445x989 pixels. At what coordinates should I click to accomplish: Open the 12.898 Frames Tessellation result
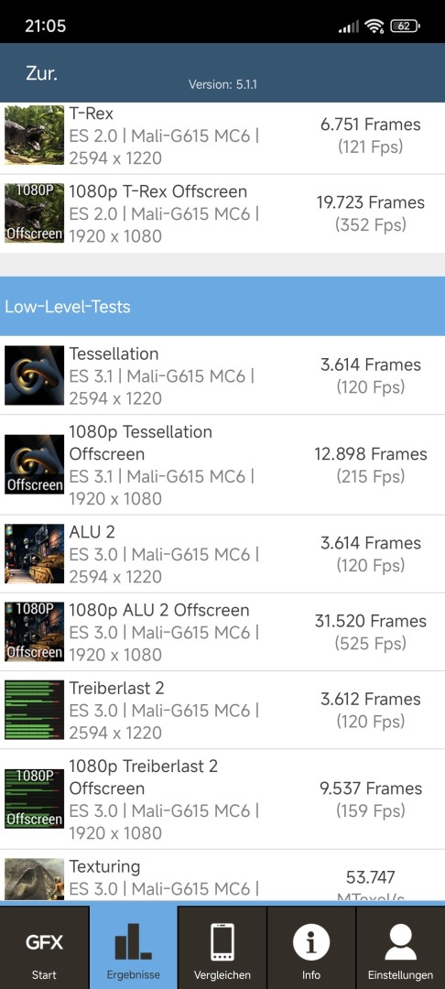click(371, 465)
